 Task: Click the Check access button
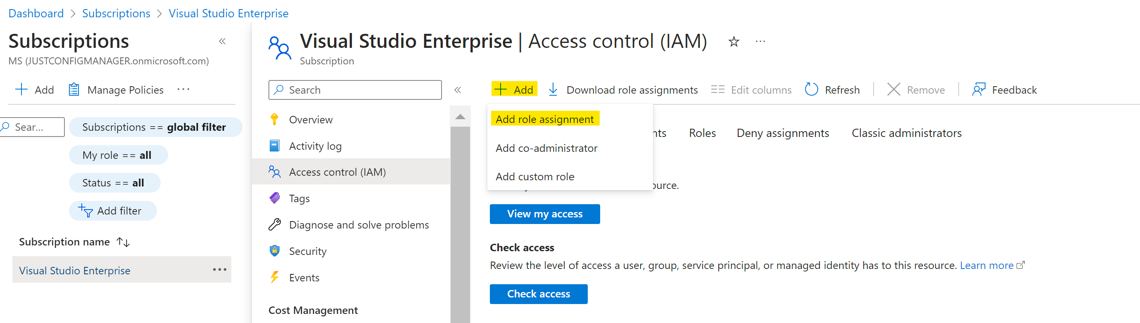tap(538, 294)
